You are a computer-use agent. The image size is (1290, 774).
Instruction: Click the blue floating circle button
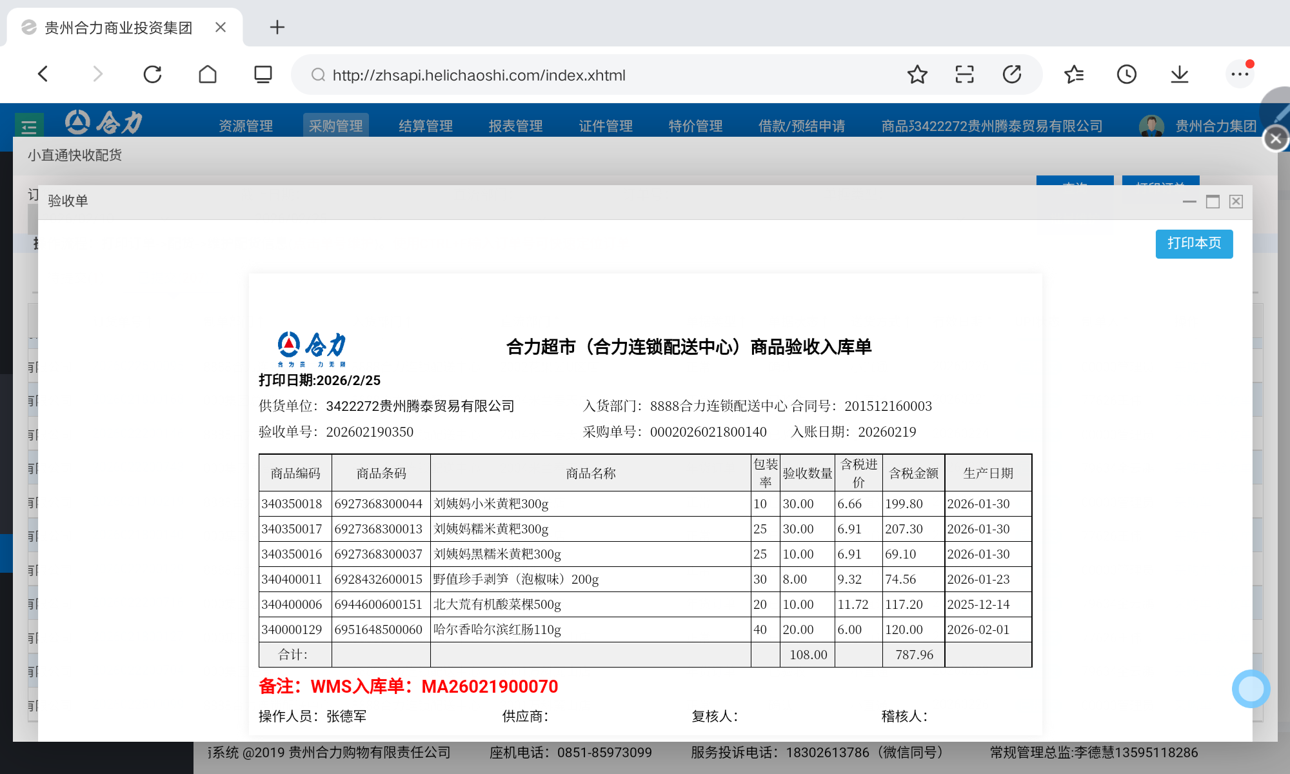tap(1251, 689)
